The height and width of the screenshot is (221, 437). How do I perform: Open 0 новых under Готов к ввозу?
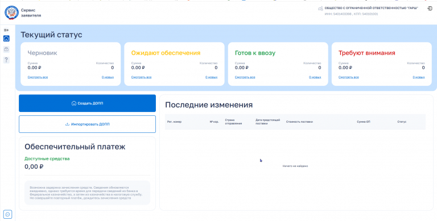[x=315, y=77]
